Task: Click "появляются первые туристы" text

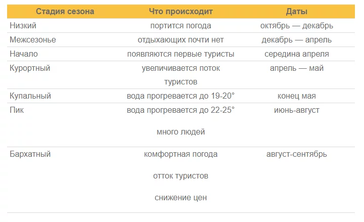Action: [x=180, y=54]
